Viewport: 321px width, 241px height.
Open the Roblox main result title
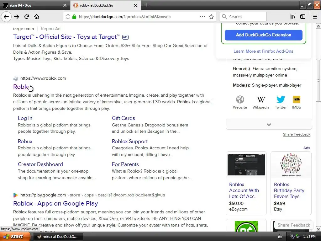[x=23, y=87]
